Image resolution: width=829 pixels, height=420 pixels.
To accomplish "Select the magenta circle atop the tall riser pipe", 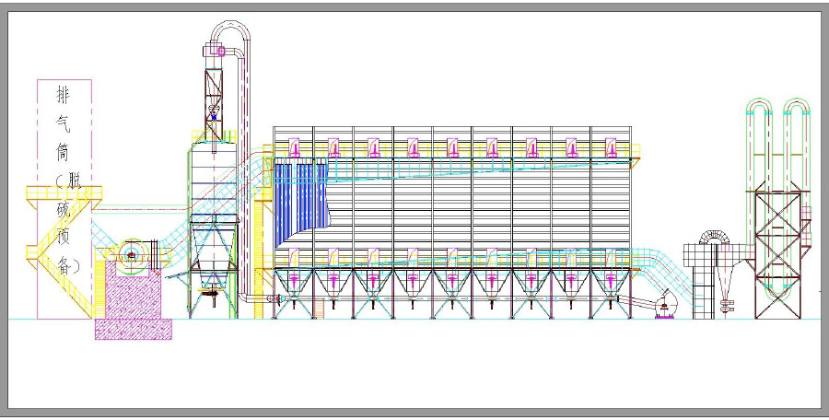I will 221,52.
